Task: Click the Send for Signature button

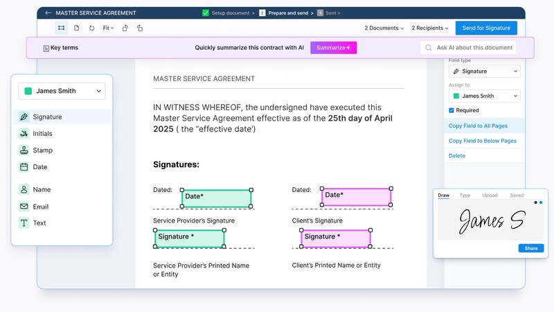Action: coord(486,28)
